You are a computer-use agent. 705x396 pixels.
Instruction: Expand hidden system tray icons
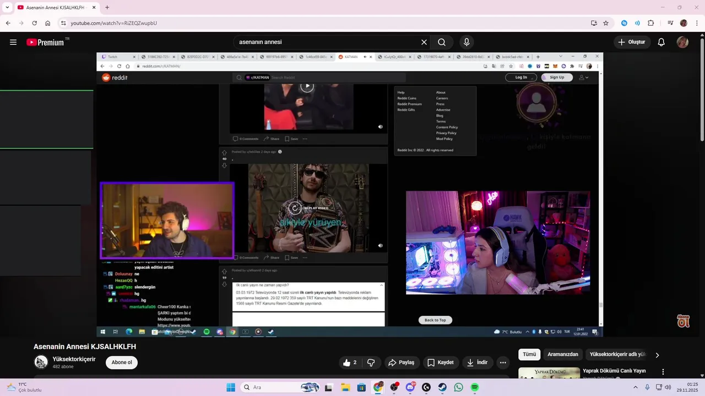pyautogui.click(x=636, y=387)
